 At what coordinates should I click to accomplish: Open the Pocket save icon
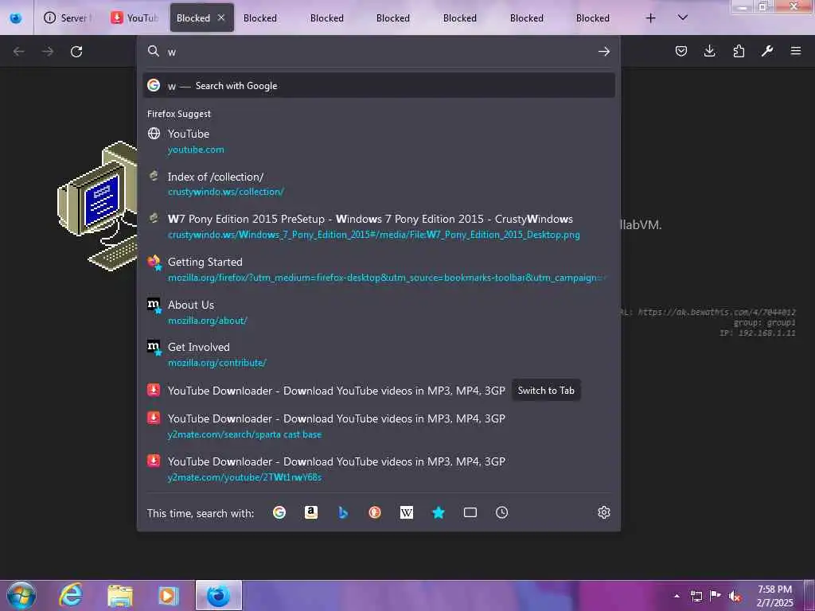(x=681, y=51)
